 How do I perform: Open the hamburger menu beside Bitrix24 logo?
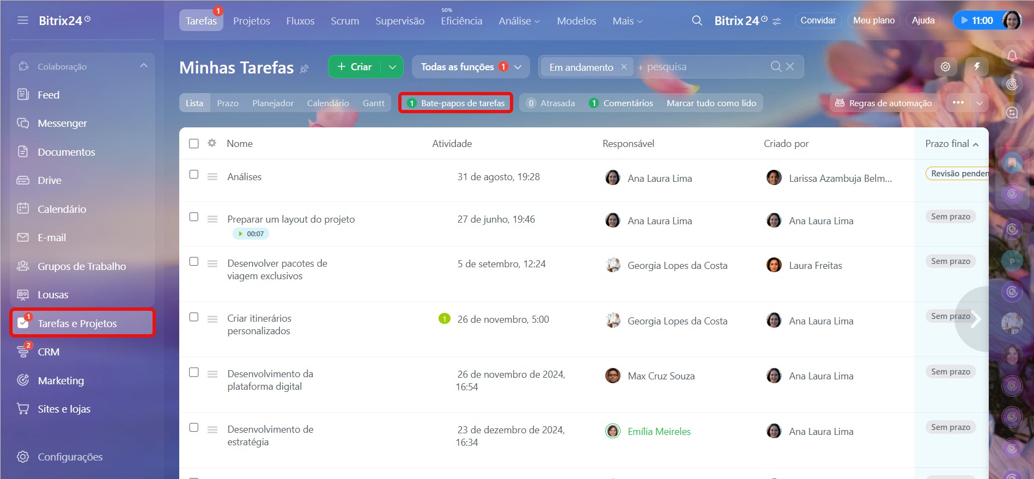pos(23,21)
